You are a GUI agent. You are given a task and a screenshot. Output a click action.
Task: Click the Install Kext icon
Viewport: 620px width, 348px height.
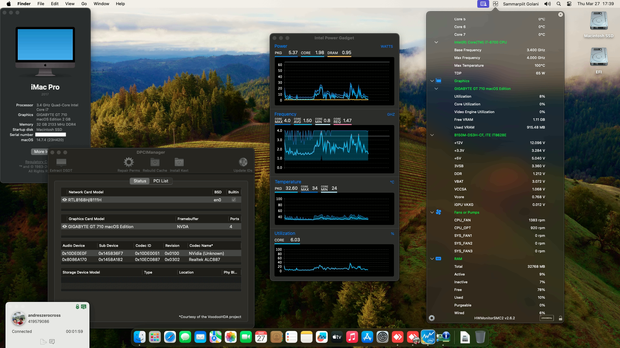pyautogui.click(x=179, y=162)
